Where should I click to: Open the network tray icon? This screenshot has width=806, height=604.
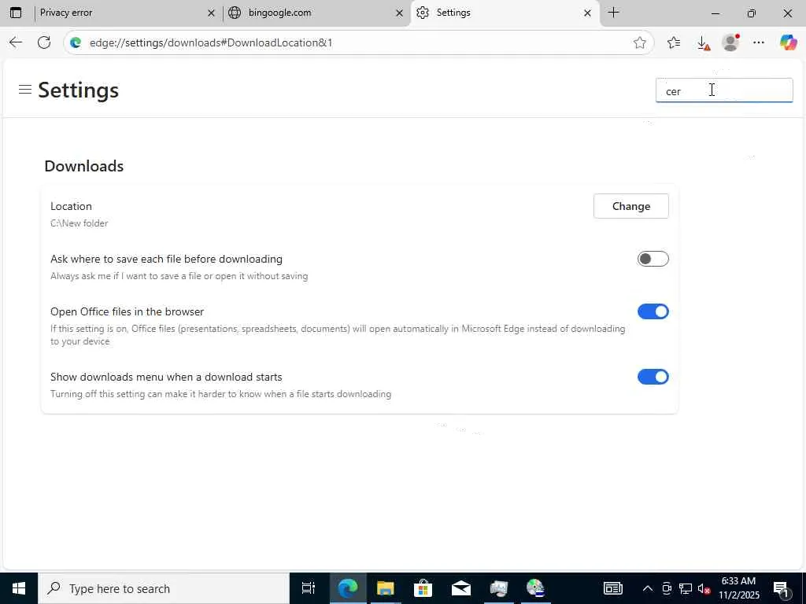tap(686, 588)
